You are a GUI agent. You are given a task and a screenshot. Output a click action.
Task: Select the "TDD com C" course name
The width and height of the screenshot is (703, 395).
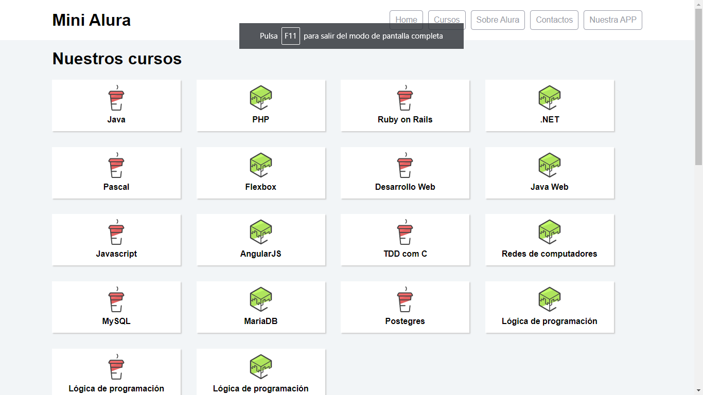click(405, 254)
